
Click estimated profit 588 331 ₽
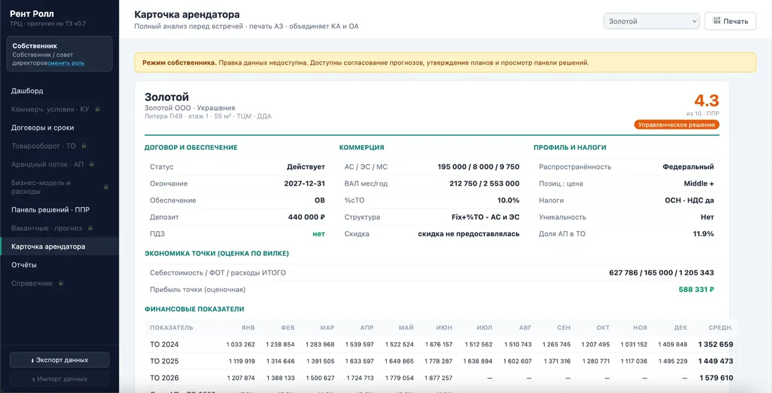click(x=697, y=290)
